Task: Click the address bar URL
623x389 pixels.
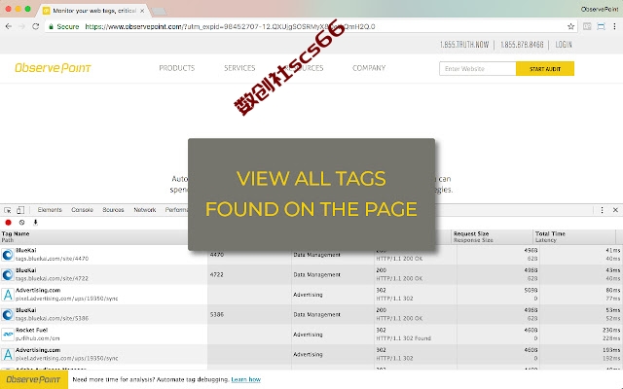Action: 230,26
